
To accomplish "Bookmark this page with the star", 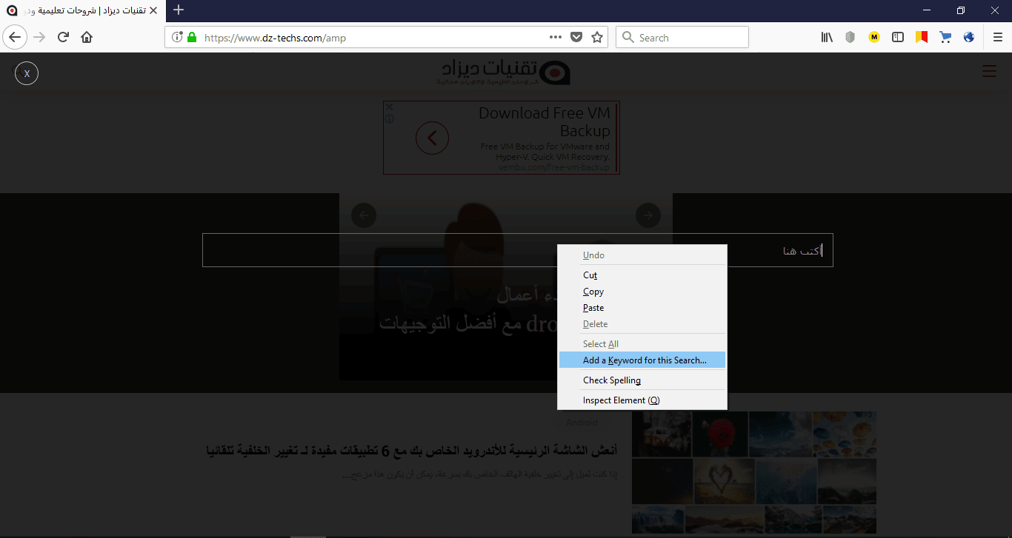I will 597,36.
